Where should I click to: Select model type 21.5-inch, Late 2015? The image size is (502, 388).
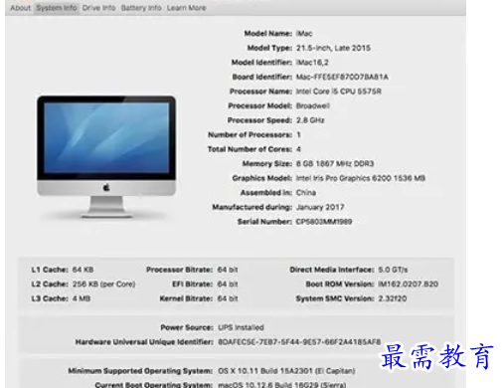coord(333,48)
